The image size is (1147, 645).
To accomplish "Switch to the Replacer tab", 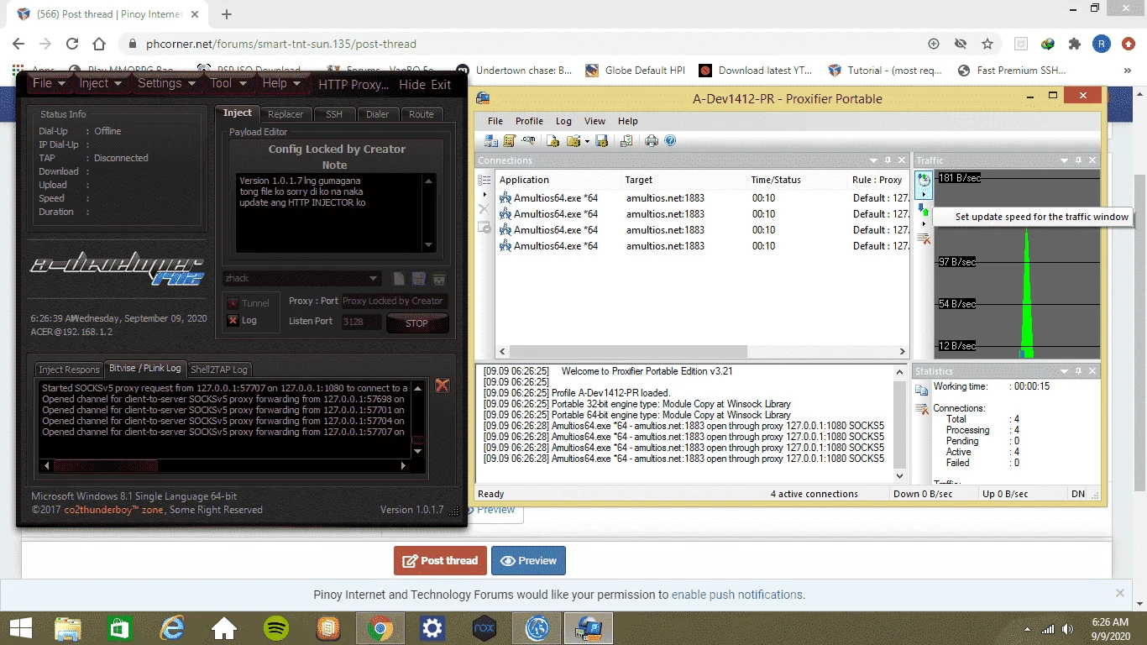I will point(285,114).
